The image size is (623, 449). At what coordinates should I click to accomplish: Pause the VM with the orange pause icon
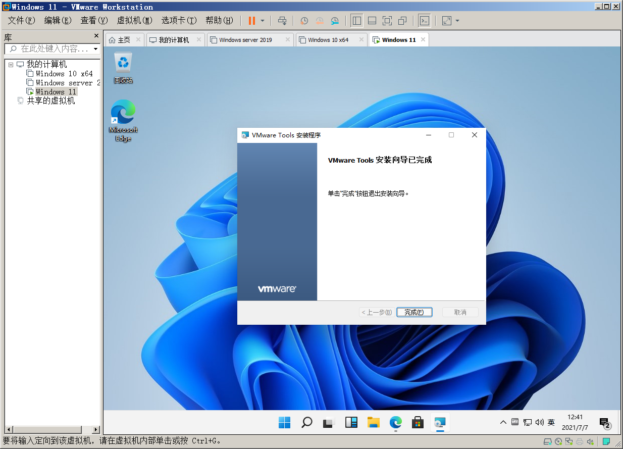[x=251, y=21]
